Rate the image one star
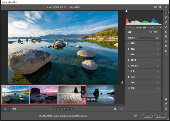Viewport: 170px width, 121px height. click(55, 109)
